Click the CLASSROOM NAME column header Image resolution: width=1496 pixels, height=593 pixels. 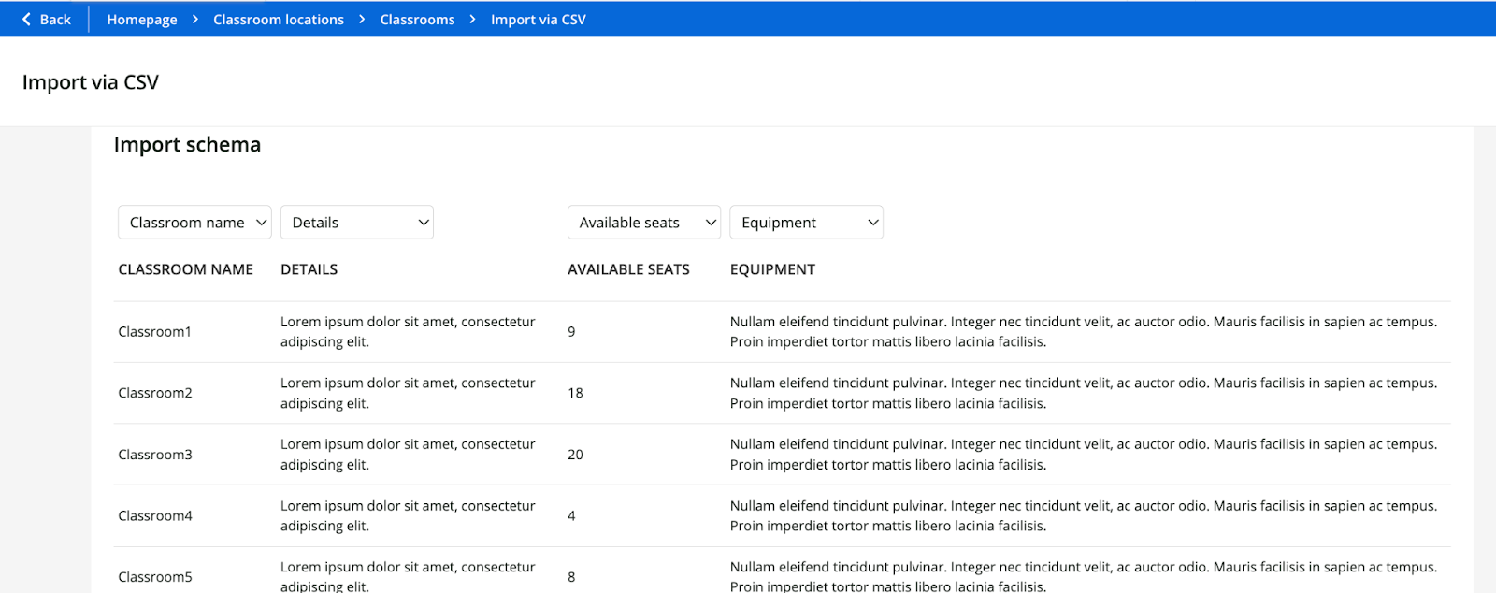pos(185,269)
